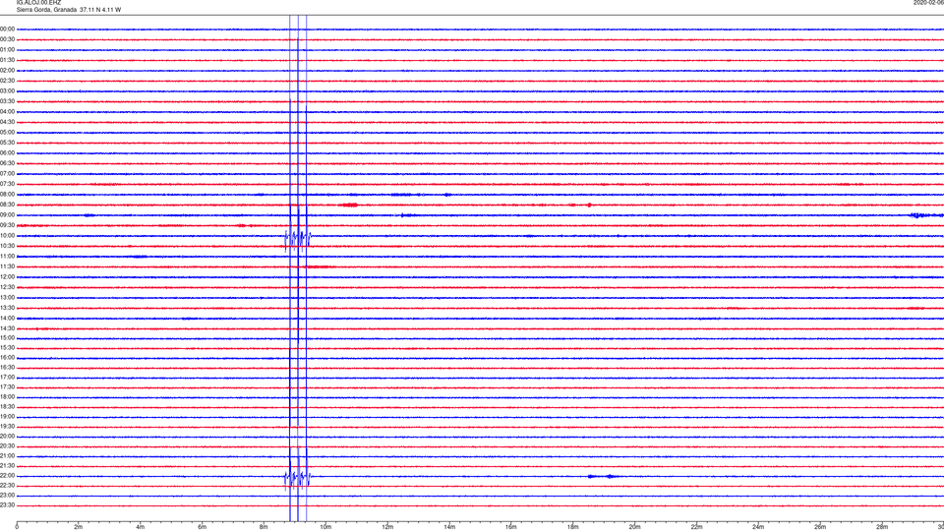This screenshot has height=531, width=944.
Task: Click the oscillating pulse burst on the 10:00 trace
Action: (x=297, y=239)
